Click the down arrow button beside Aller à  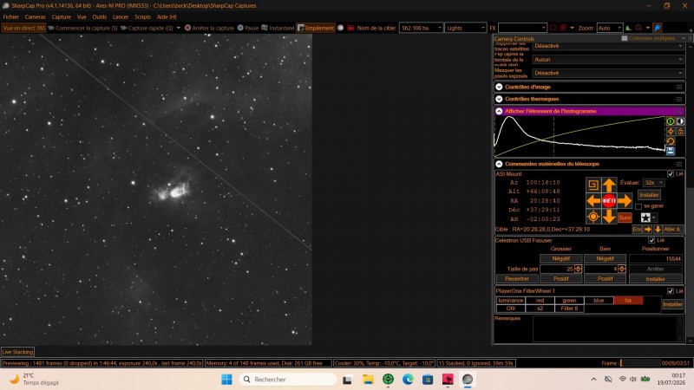click(658, 229)
